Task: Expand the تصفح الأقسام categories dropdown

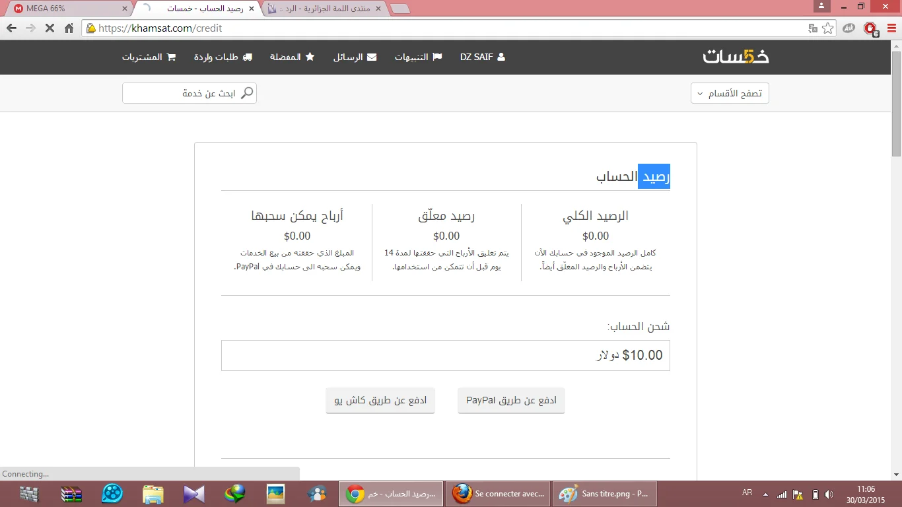Action: coord(730,93)
